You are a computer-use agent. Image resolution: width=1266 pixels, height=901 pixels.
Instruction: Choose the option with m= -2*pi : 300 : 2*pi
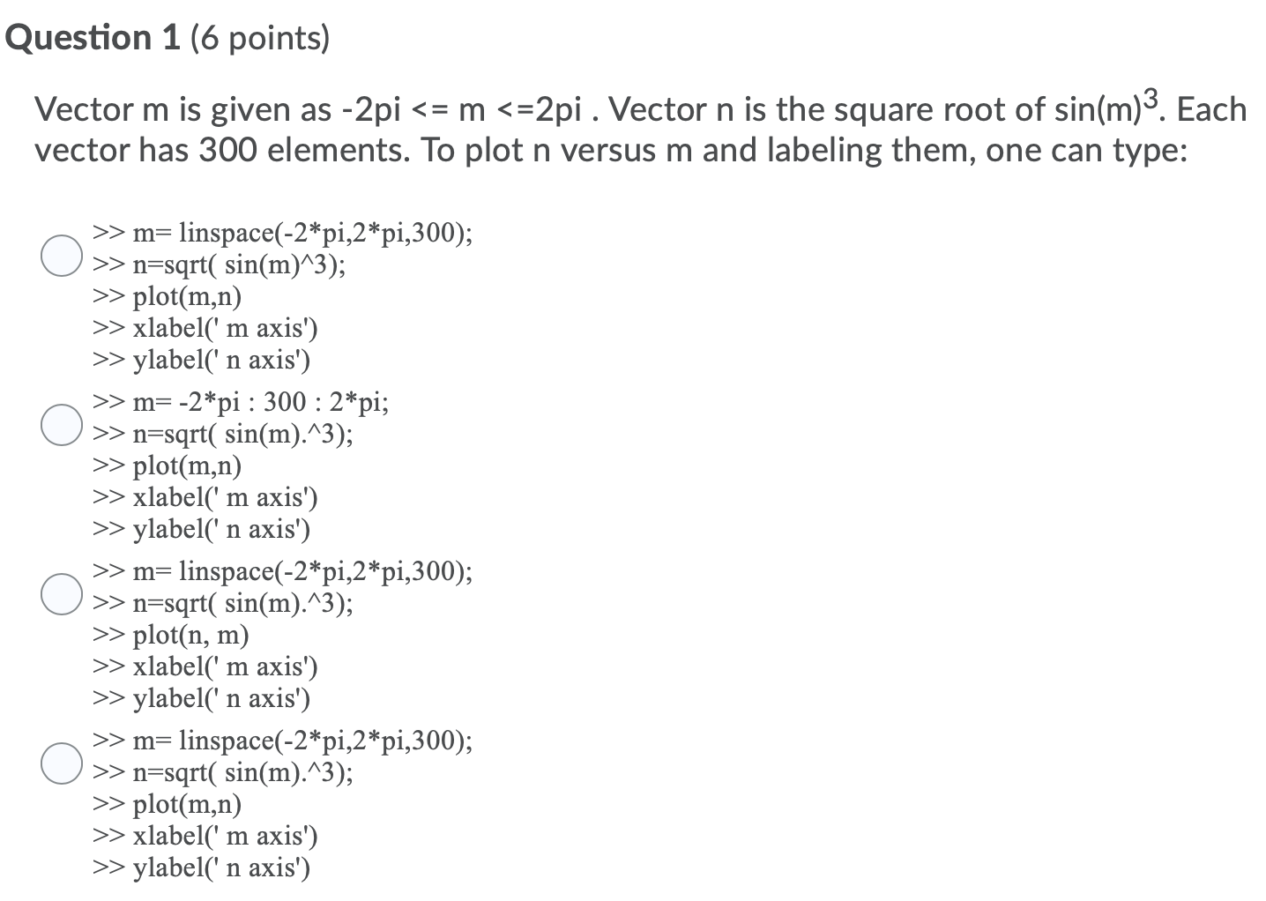click(62, 425)
